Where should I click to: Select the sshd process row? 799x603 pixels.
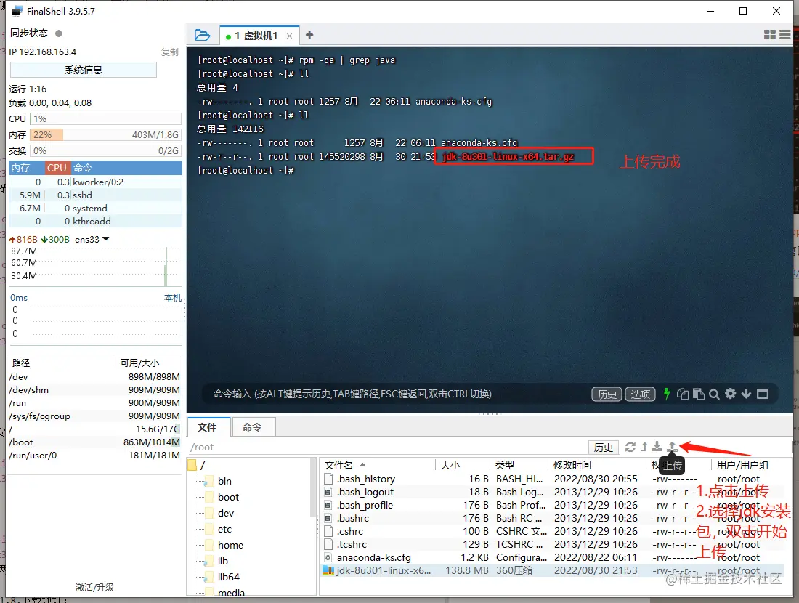pos(95,195)
